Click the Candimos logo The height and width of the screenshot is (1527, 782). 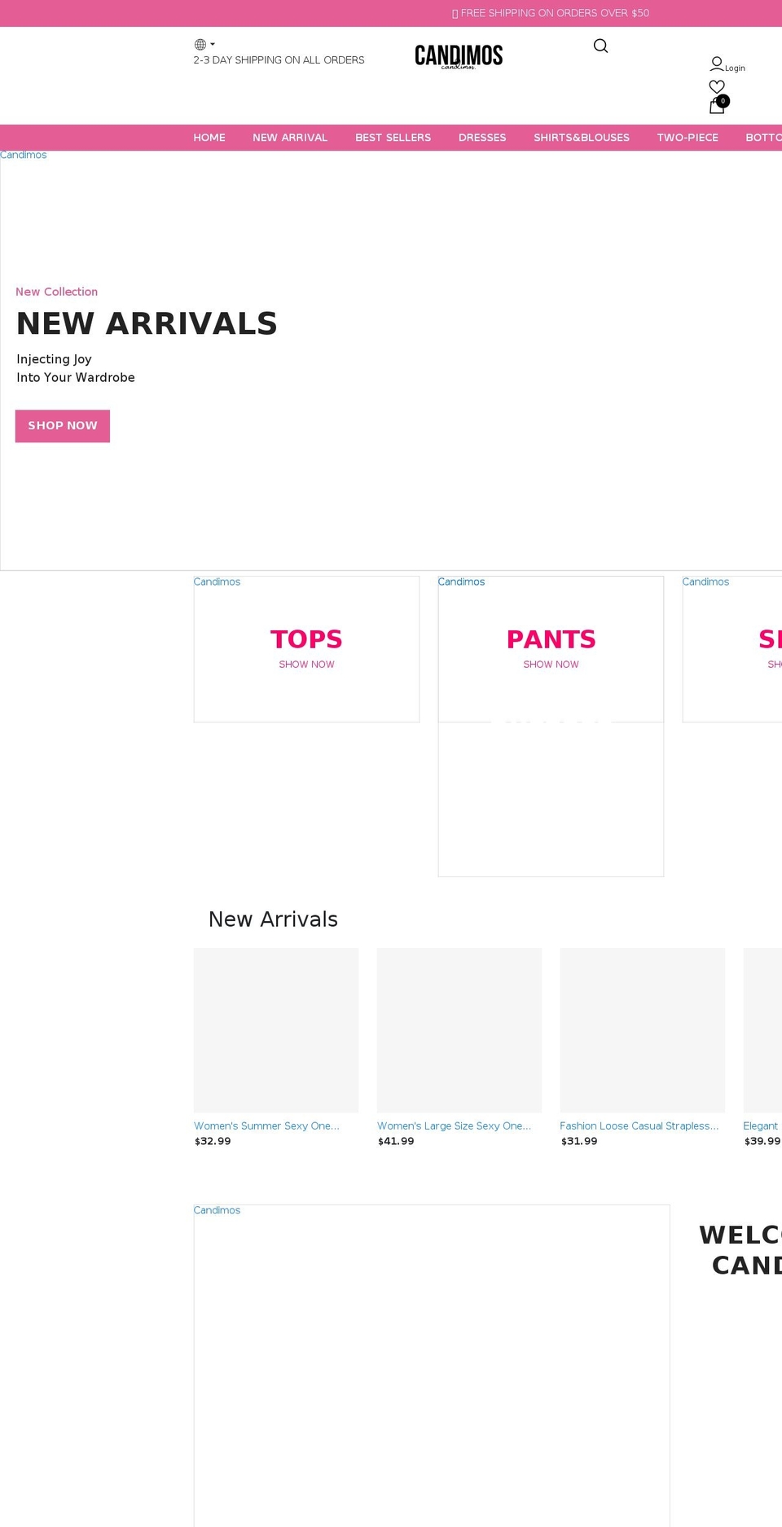pos(459,56)
